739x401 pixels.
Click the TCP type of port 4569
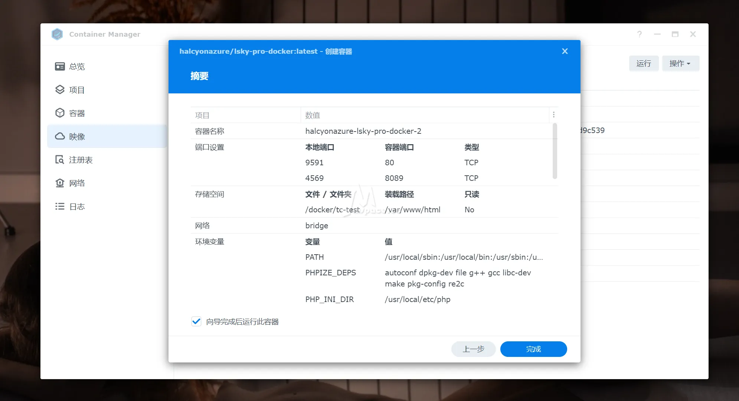(471, 178)
